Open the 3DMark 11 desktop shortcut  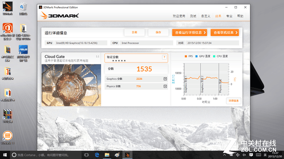[8, 137]
